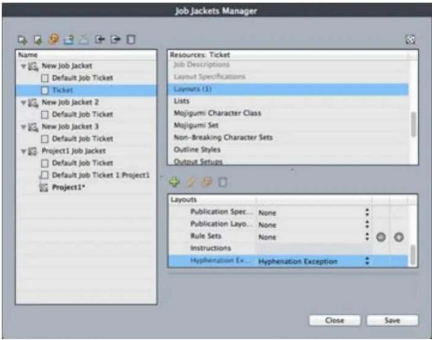Click the New Job Jacket toolbar icon

coord(22,40)
